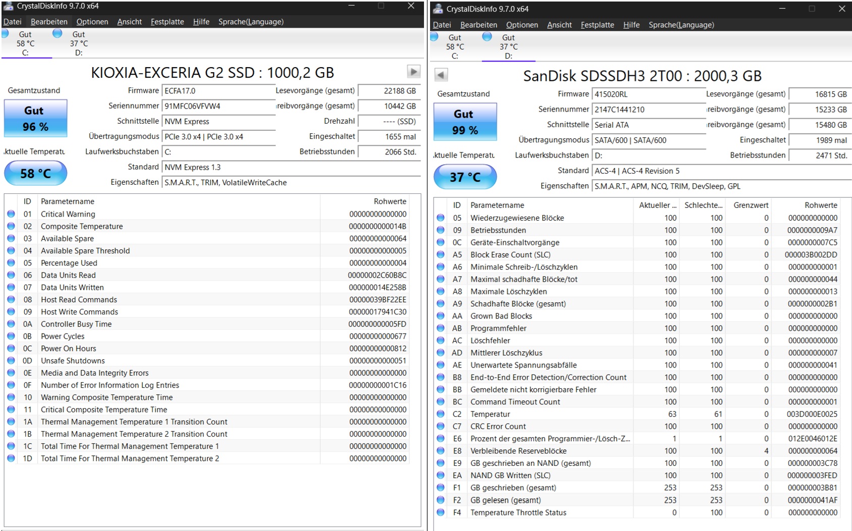Select the raw value 003D000E0025 in the Temperatur row
The image size is (852, 531).
(812, 414)
